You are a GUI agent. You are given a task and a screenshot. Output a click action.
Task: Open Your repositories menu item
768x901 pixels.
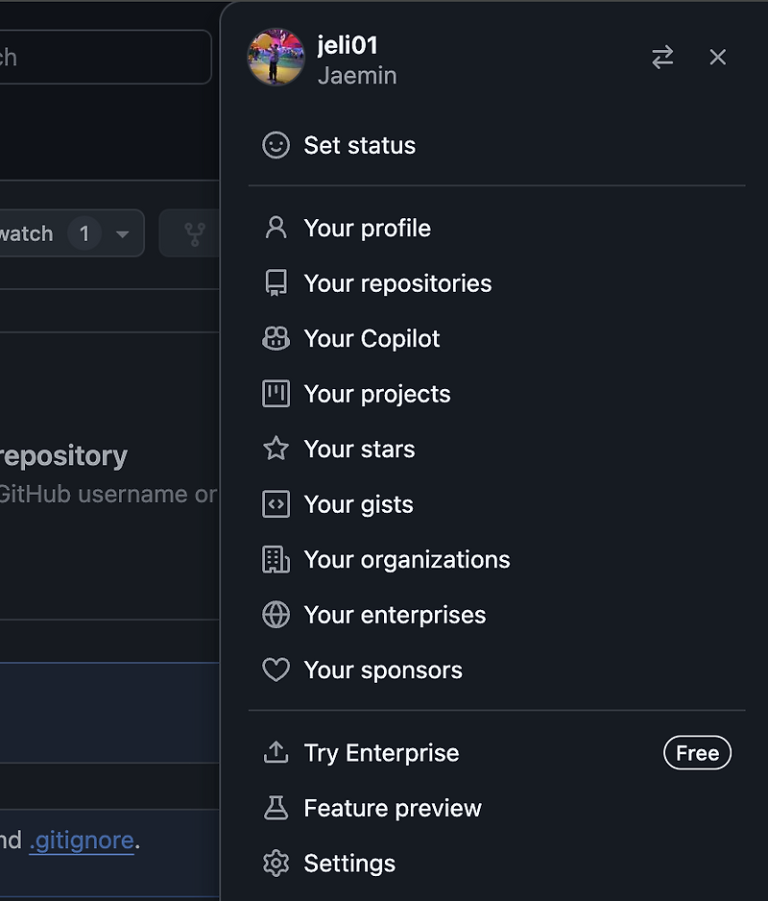coord(397,283)
